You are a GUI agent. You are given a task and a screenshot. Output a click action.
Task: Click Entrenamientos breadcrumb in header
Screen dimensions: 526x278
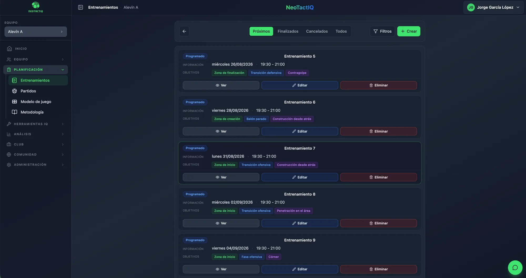coord(103,7)
